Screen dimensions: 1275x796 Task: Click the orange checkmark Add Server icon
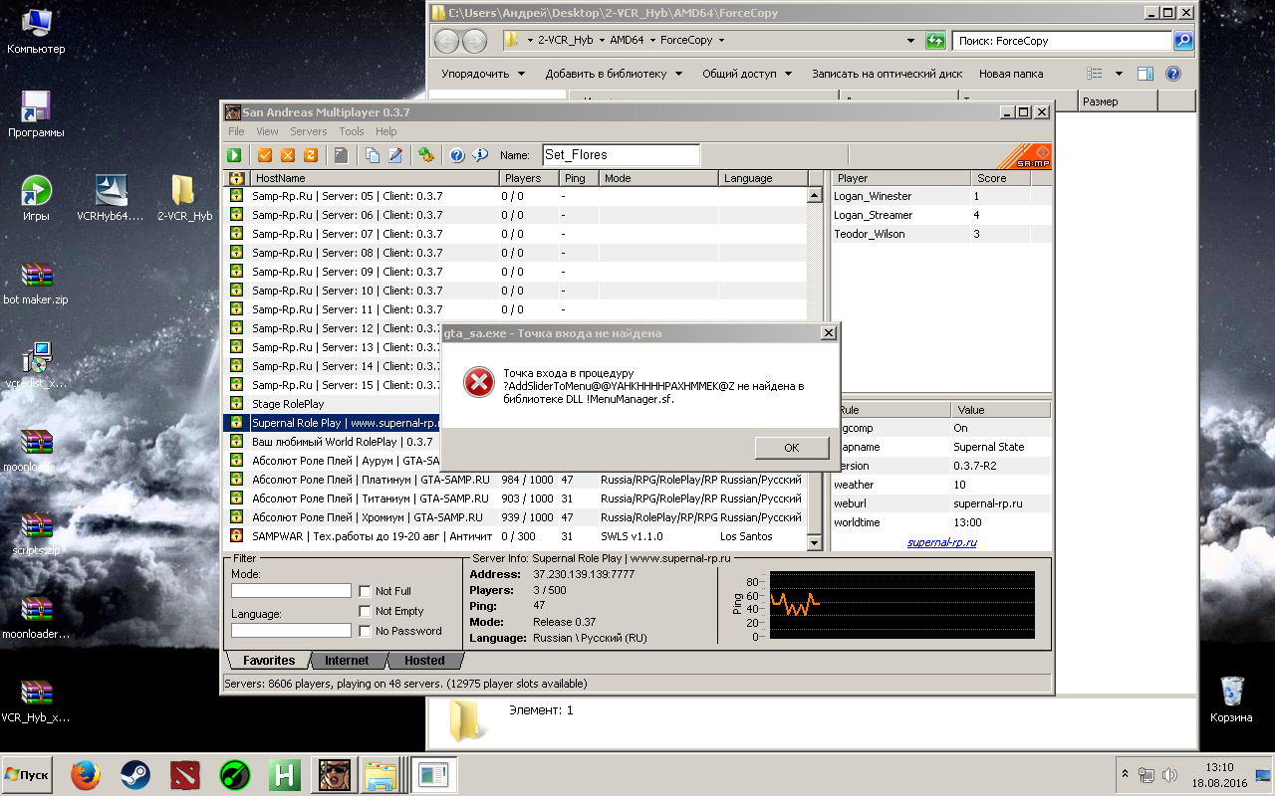[x=265, y=155]
